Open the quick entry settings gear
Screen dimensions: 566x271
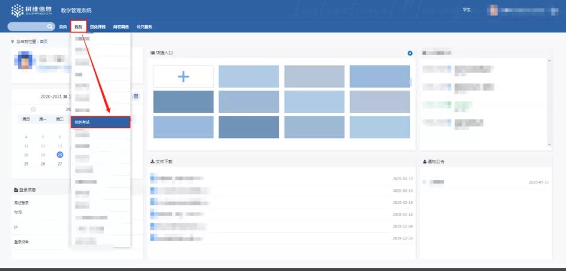coord(410,53)
